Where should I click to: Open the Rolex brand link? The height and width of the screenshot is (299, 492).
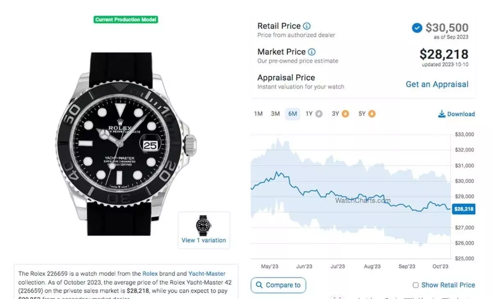tap(150, 274)
